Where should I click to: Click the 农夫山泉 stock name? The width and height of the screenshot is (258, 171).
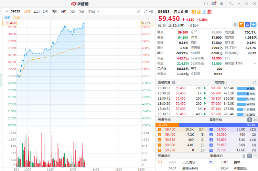181,12
